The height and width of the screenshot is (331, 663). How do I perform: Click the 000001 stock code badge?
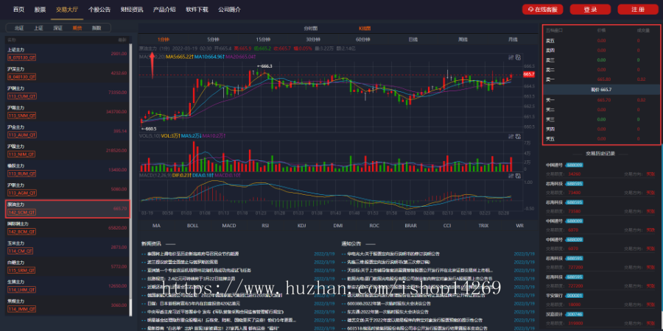[x=575, y=296]
